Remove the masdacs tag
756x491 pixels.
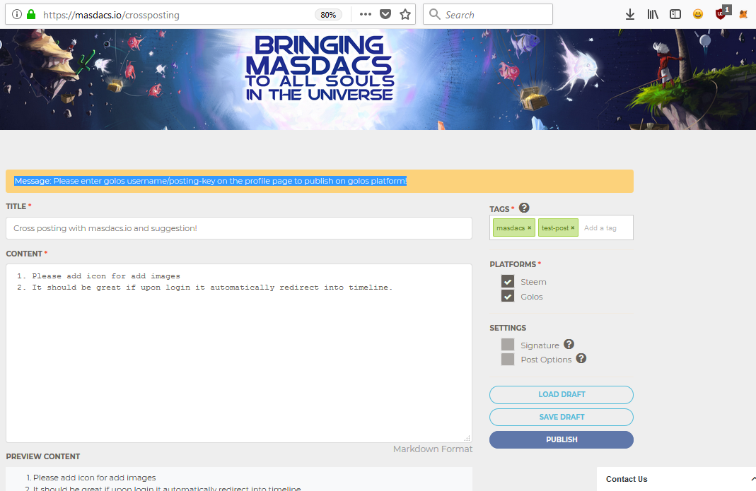coord(530,228)
